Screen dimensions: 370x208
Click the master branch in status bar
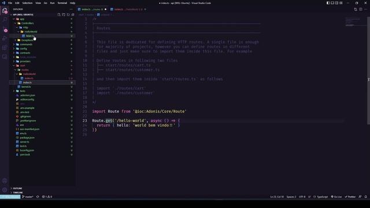tap(28, 196)
